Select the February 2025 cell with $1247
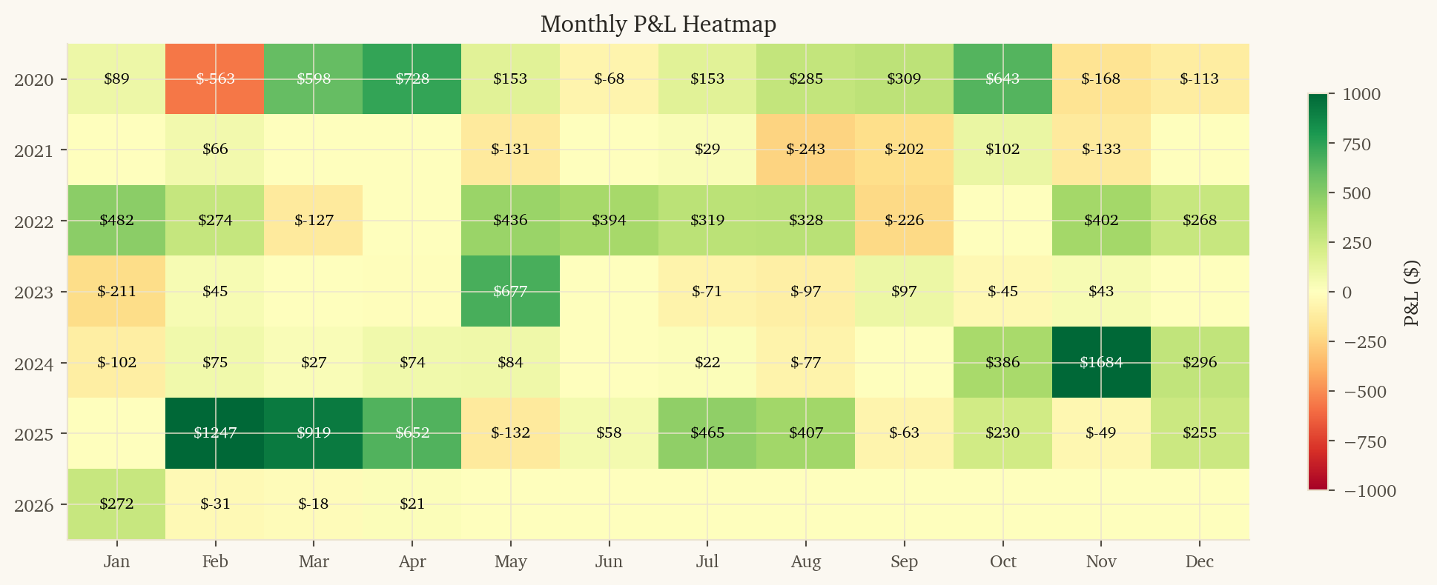This screenshot has height=585, width=1437. (215, 433)
